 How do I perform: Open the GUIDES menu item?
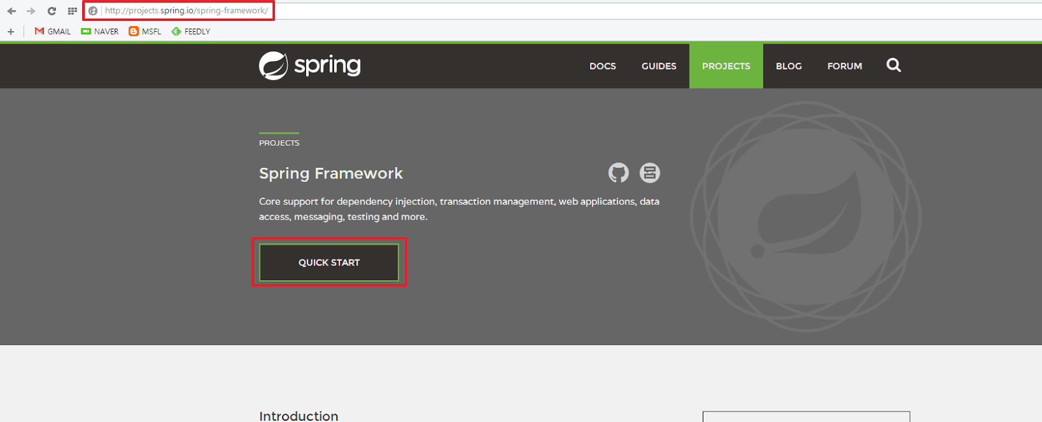click(x=659, y=66)
